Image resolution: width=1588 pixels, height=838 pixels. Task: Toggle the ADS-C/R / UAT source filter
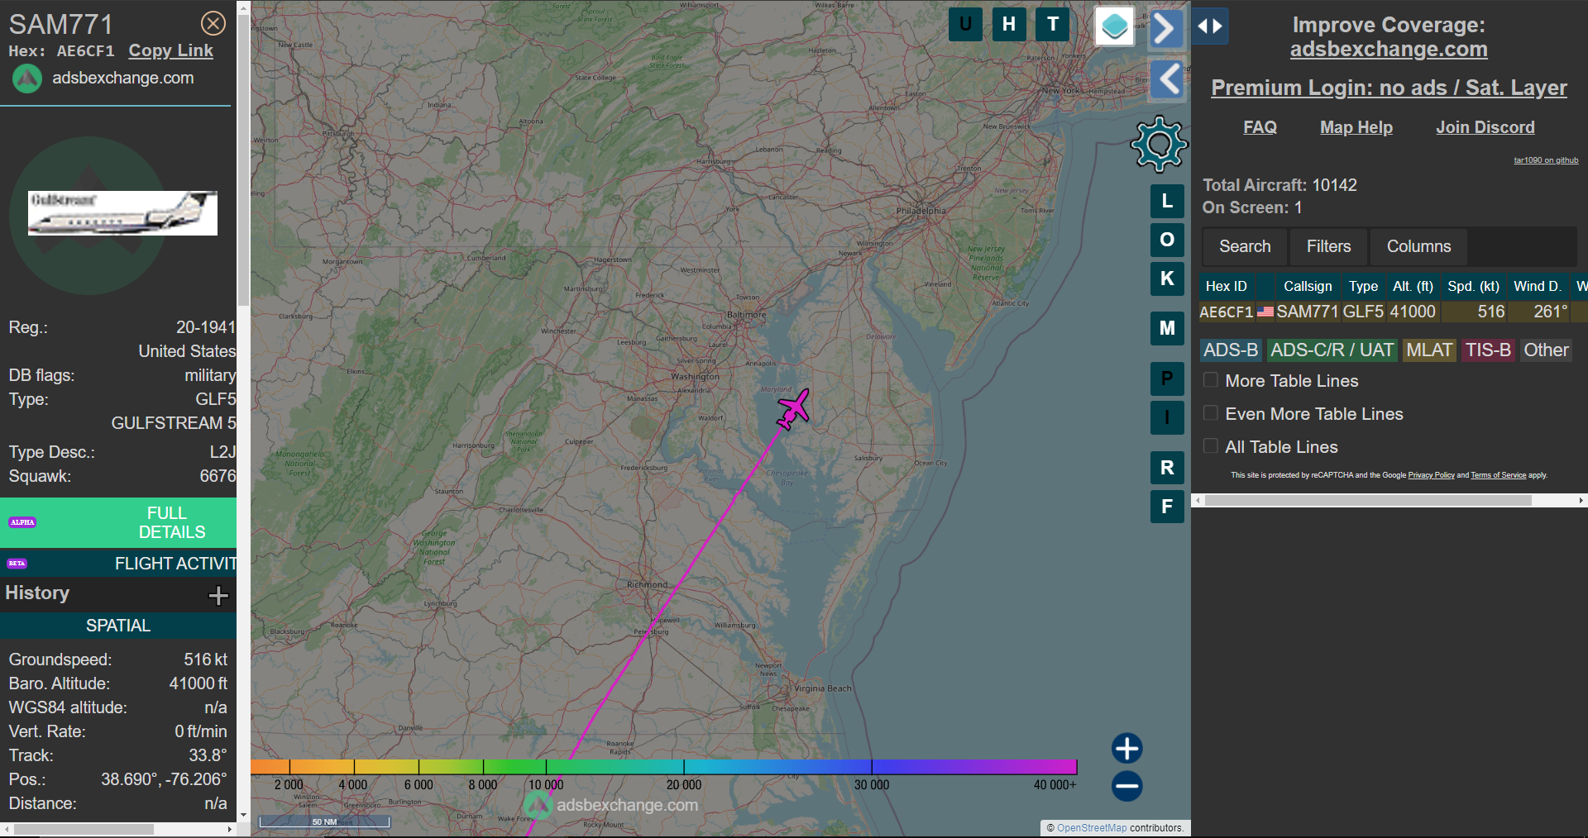[1332, 350]
